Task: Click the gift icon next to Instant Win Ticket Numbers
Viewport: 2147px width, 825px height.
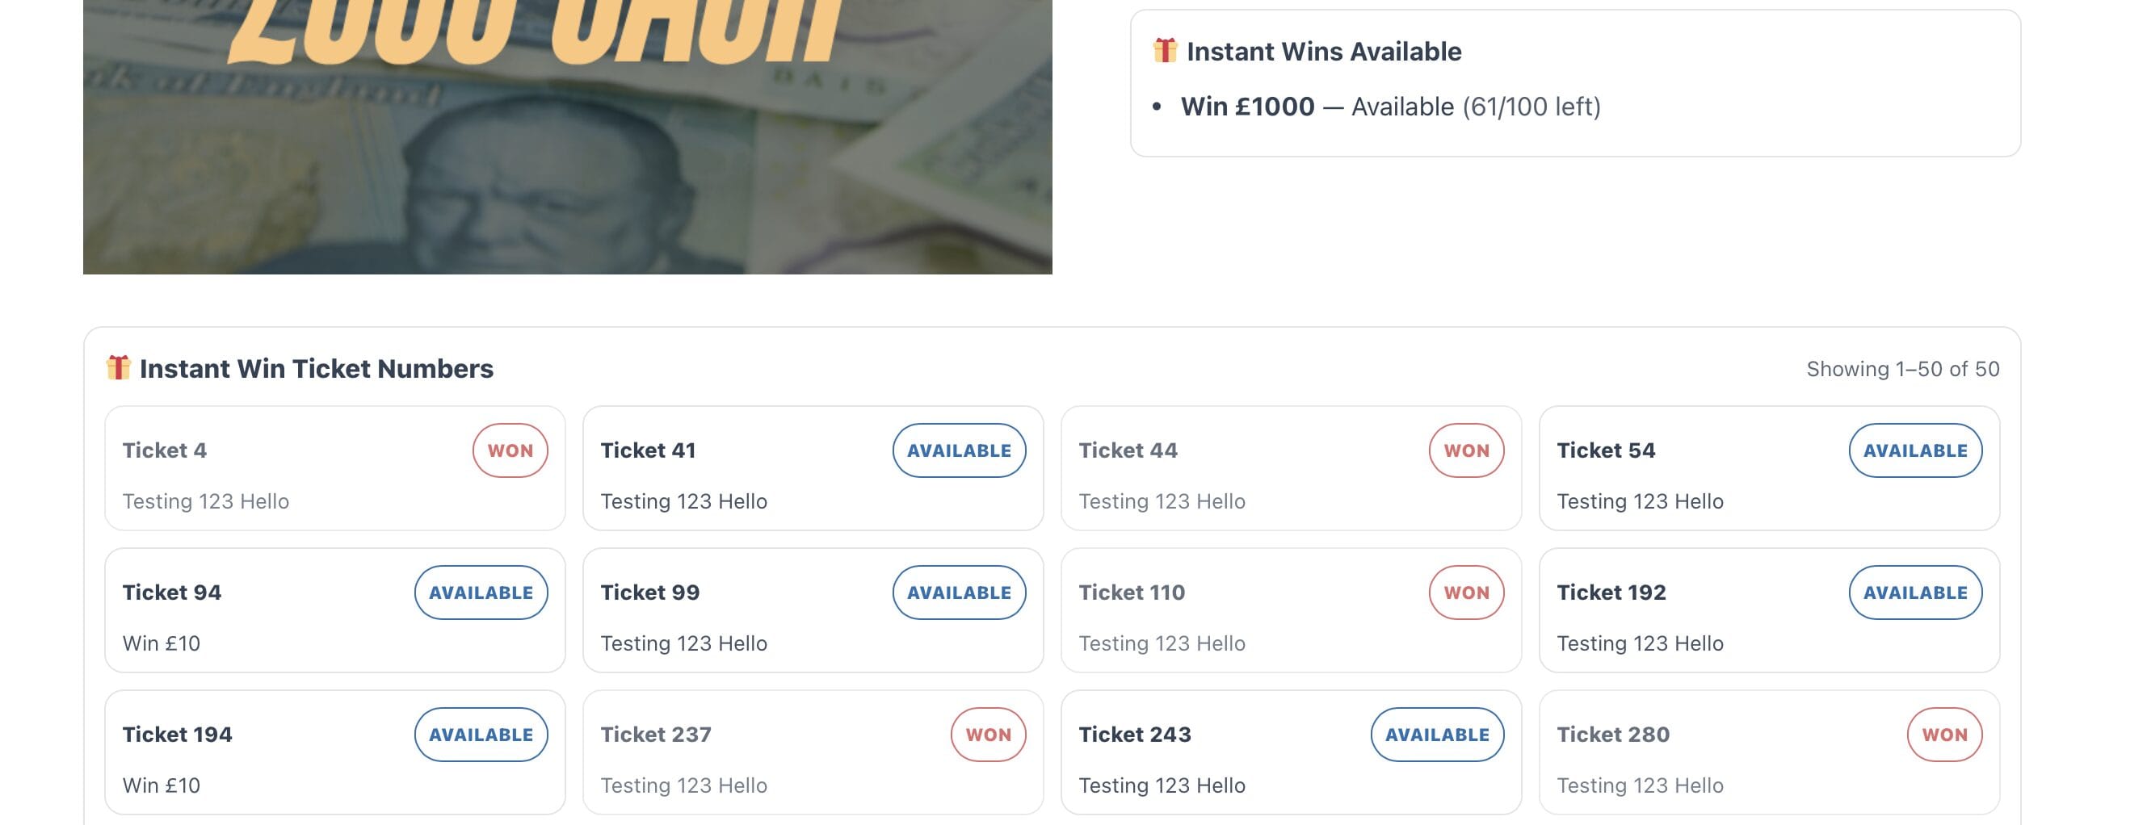Action: pyautogui.click(x=120, y=367)
